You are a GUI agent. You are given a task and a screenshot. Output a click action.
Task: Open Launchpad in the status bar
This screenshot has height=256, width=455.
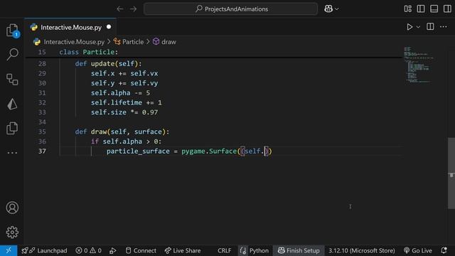[x=45, y=250]
